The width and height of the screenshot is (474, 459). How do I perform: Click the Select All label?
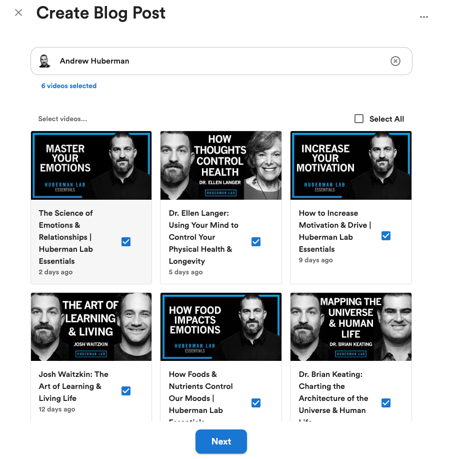click(x=386, y=119)
